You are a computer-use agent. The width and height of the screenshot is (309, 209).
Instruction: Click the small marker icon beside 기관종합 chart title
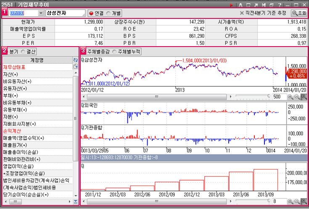click(x=82, y=128)
